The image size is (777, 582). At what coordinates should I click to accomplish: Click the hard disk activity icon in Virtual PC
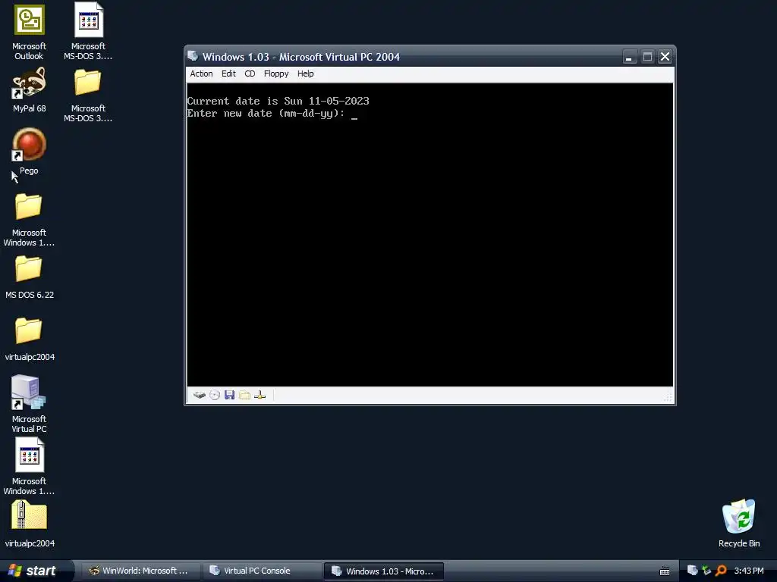point(200,395)
